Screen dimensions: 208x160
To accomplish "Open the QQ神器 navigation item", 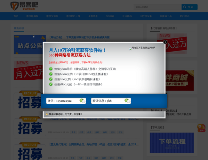I will tap(110, 16).
